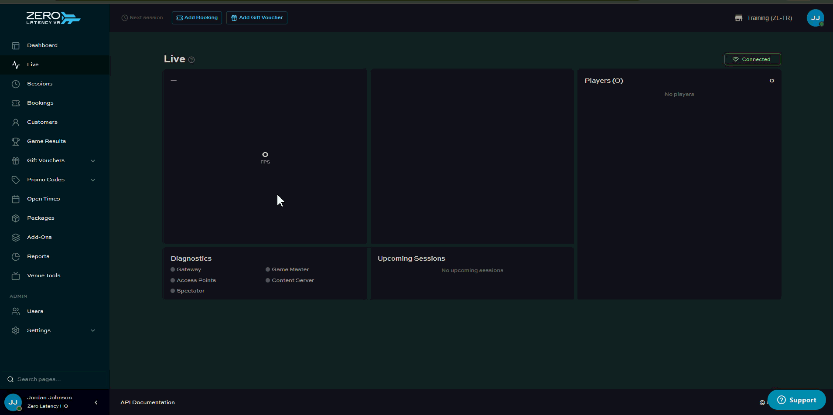Click the Add Gift Voucher button
The height and width of the screenshot is (415, 833).
pyautogui.click(x=257, y=18)
